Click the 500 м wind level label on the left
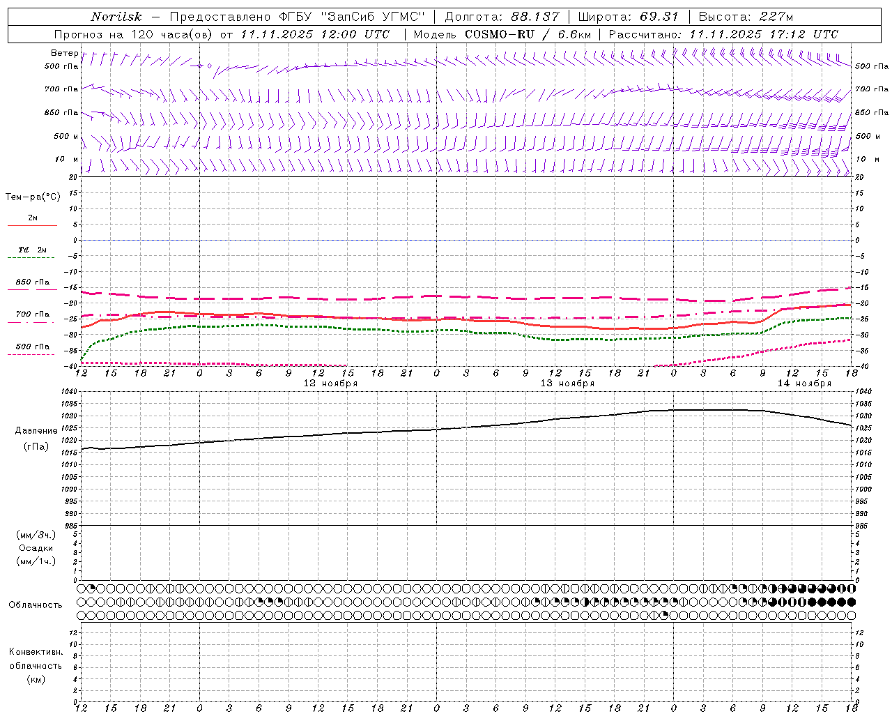 [x=66, y=136]
